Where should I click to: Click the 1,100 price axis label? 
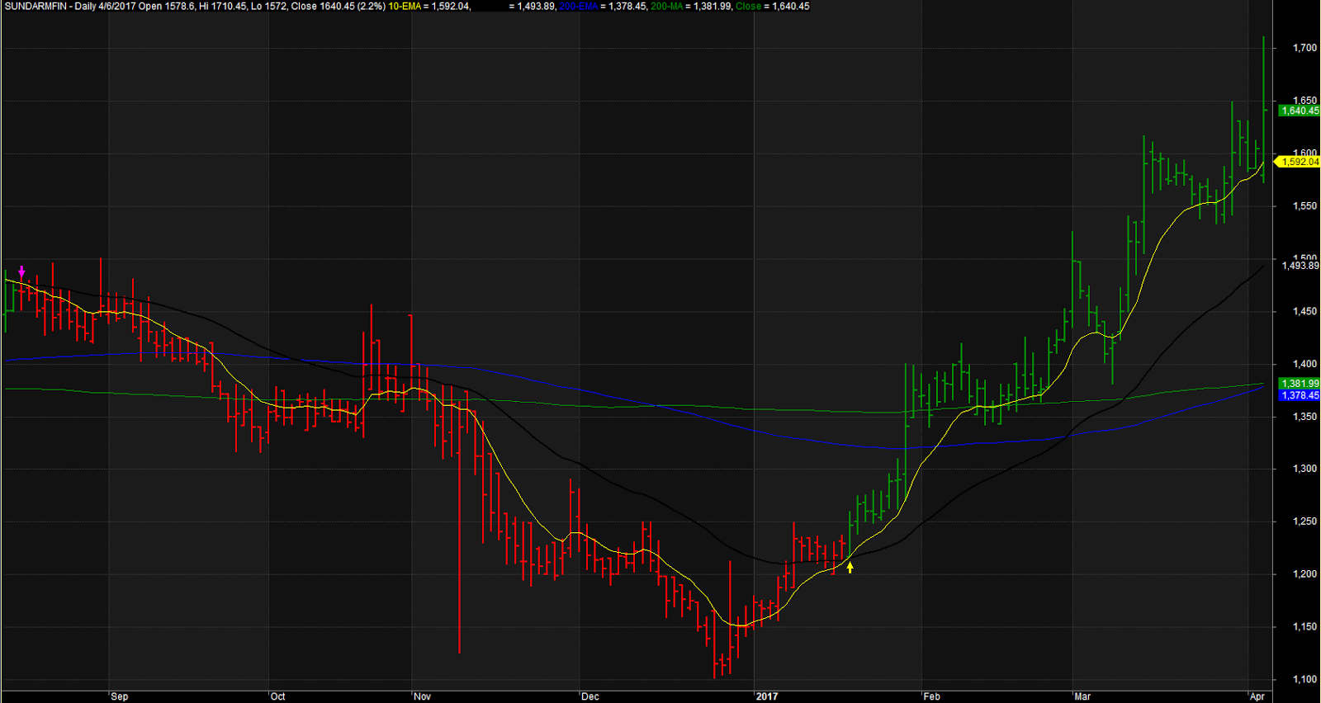pos(1304,679)
